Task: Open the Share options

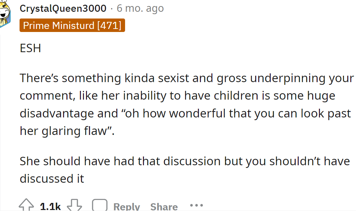Action: (x=164, y=206)
